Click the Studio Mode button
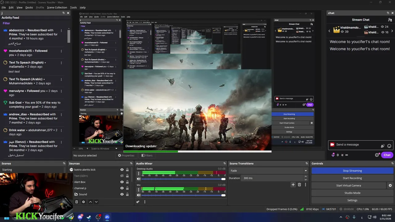The image size is (395, 222). (x=352, y=193)
